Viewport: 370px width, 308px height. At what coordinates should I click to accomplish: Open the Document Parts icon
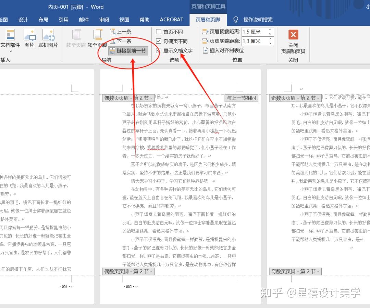click(x=10, y=35)
